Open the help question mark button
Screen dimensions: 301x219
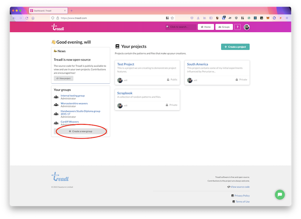click(x=238, y=27)
